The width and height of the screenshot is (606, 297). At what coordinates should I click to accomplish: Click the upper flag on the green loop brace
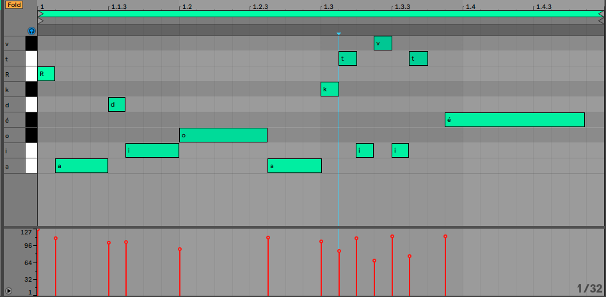tap(41, 13)
